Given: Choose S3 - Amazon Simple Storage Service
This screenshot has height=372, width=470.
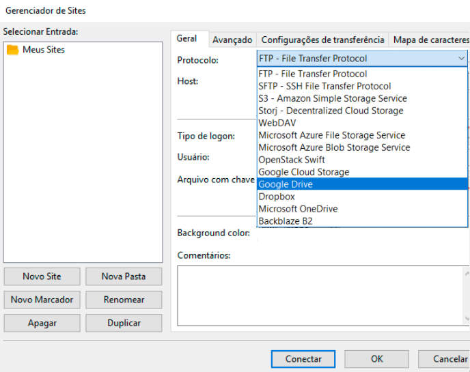Looking at the screenshot, I should point(332,98).
